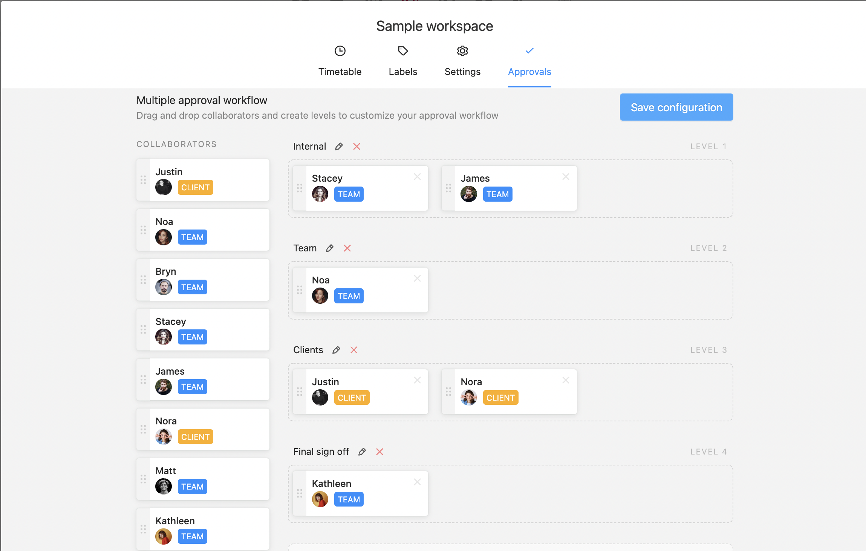Click the Timetable clock icon
Viewport: 866px width, 551px height.
(340, 51)
